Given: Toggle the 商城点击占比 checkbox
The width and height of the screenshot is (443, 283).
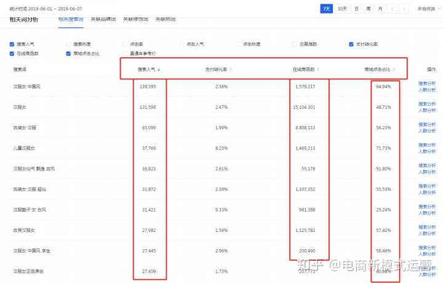Looking at the screenshot, I should 68,54.
